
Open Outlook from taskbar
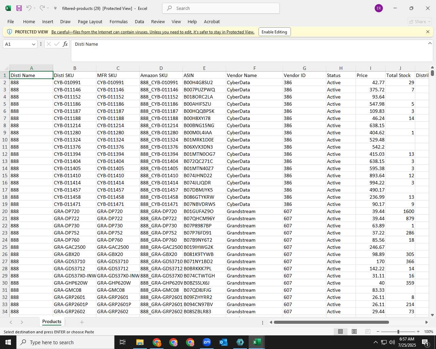[223, 342]
